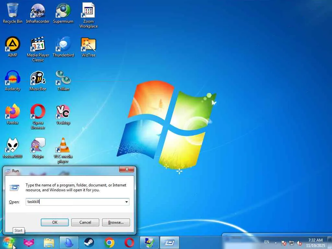Select the AIMP desktop shortcut
The width and height of the screenshot is (332, 249).
(13, 47)
